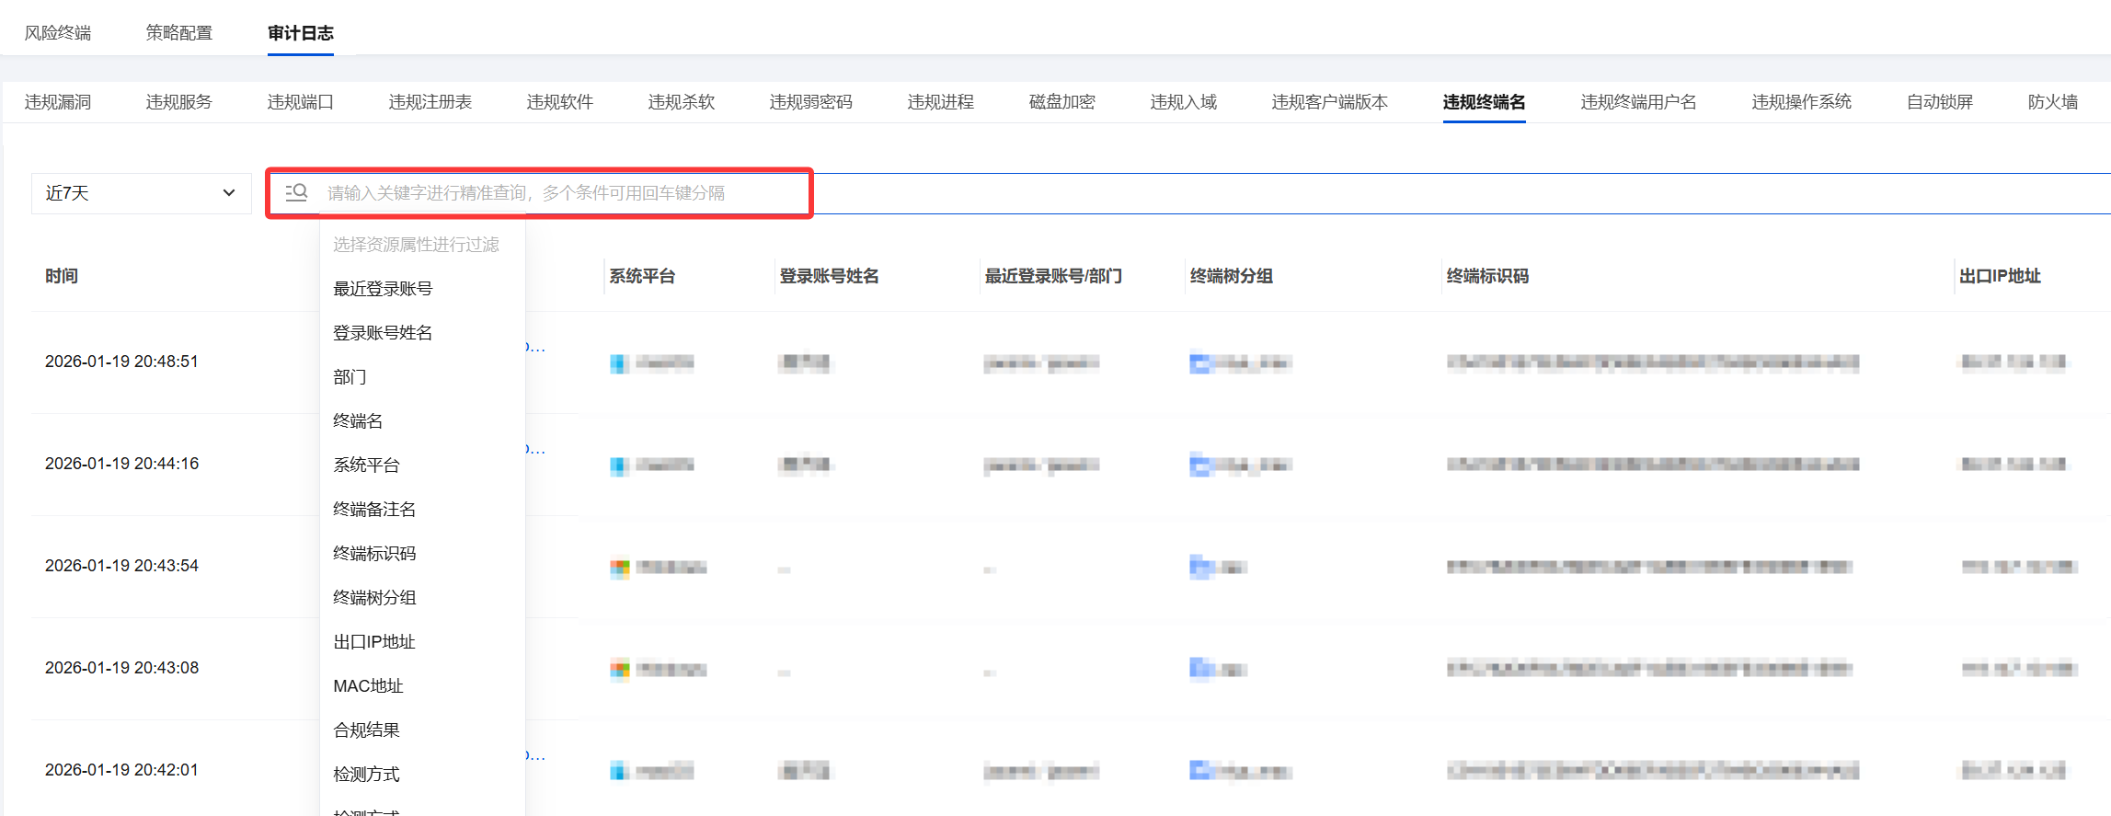This screenshot has height=816, width=2111.
Task: Select 合规结果 filter option
Action: coord(366,730)
